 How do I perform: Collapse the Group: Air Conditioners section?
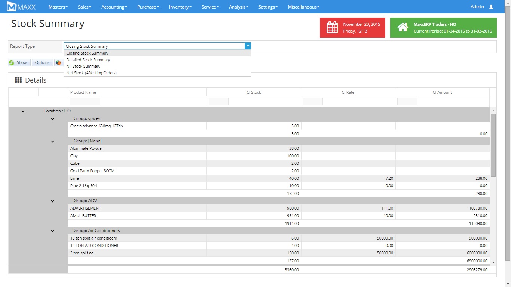pyautogui.click(x=53, y=231)
